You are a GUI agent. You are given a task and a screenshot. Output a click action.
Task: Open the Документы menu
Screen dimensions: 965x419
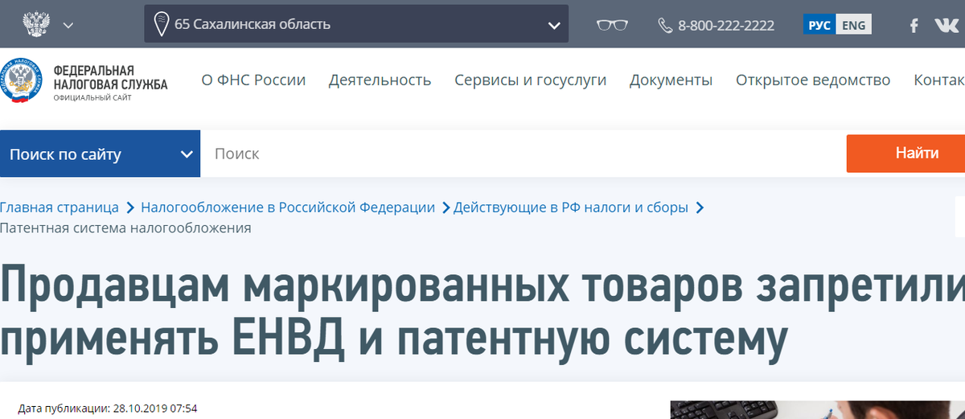(x=671, y=80)
